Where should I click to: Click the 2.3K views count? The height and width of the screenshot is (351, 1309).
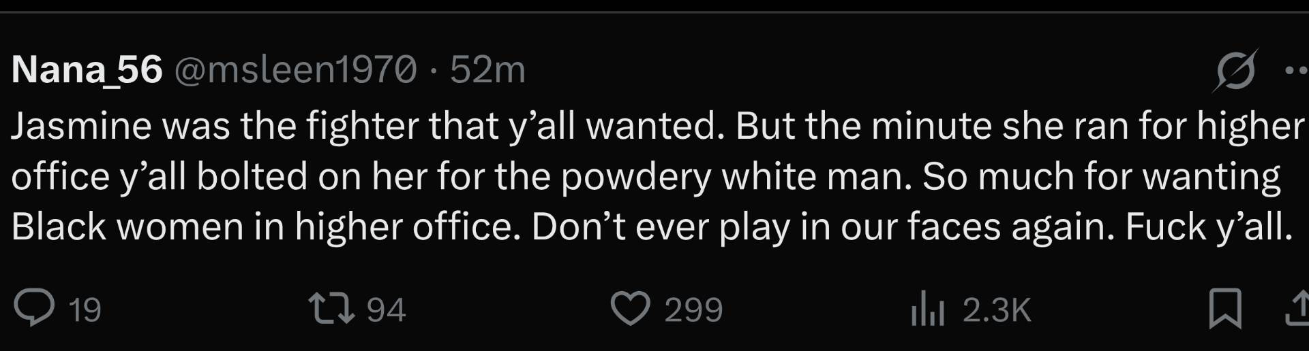pyautogui.click(x=996, y=310)
